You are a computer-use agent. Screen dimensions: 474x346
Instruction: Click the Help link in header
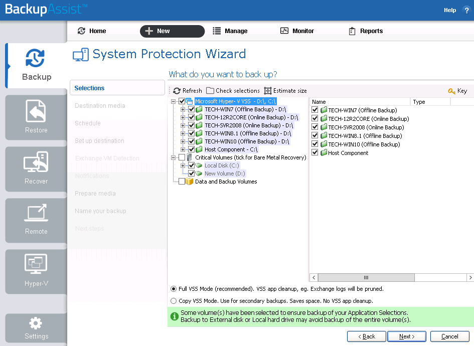click(450, 10)
